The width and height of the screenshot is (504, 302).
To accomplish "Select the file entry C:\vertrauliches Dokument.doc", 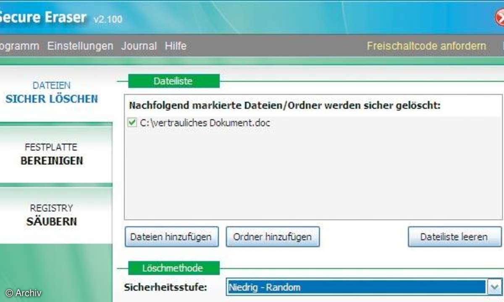I will (204, 123).
